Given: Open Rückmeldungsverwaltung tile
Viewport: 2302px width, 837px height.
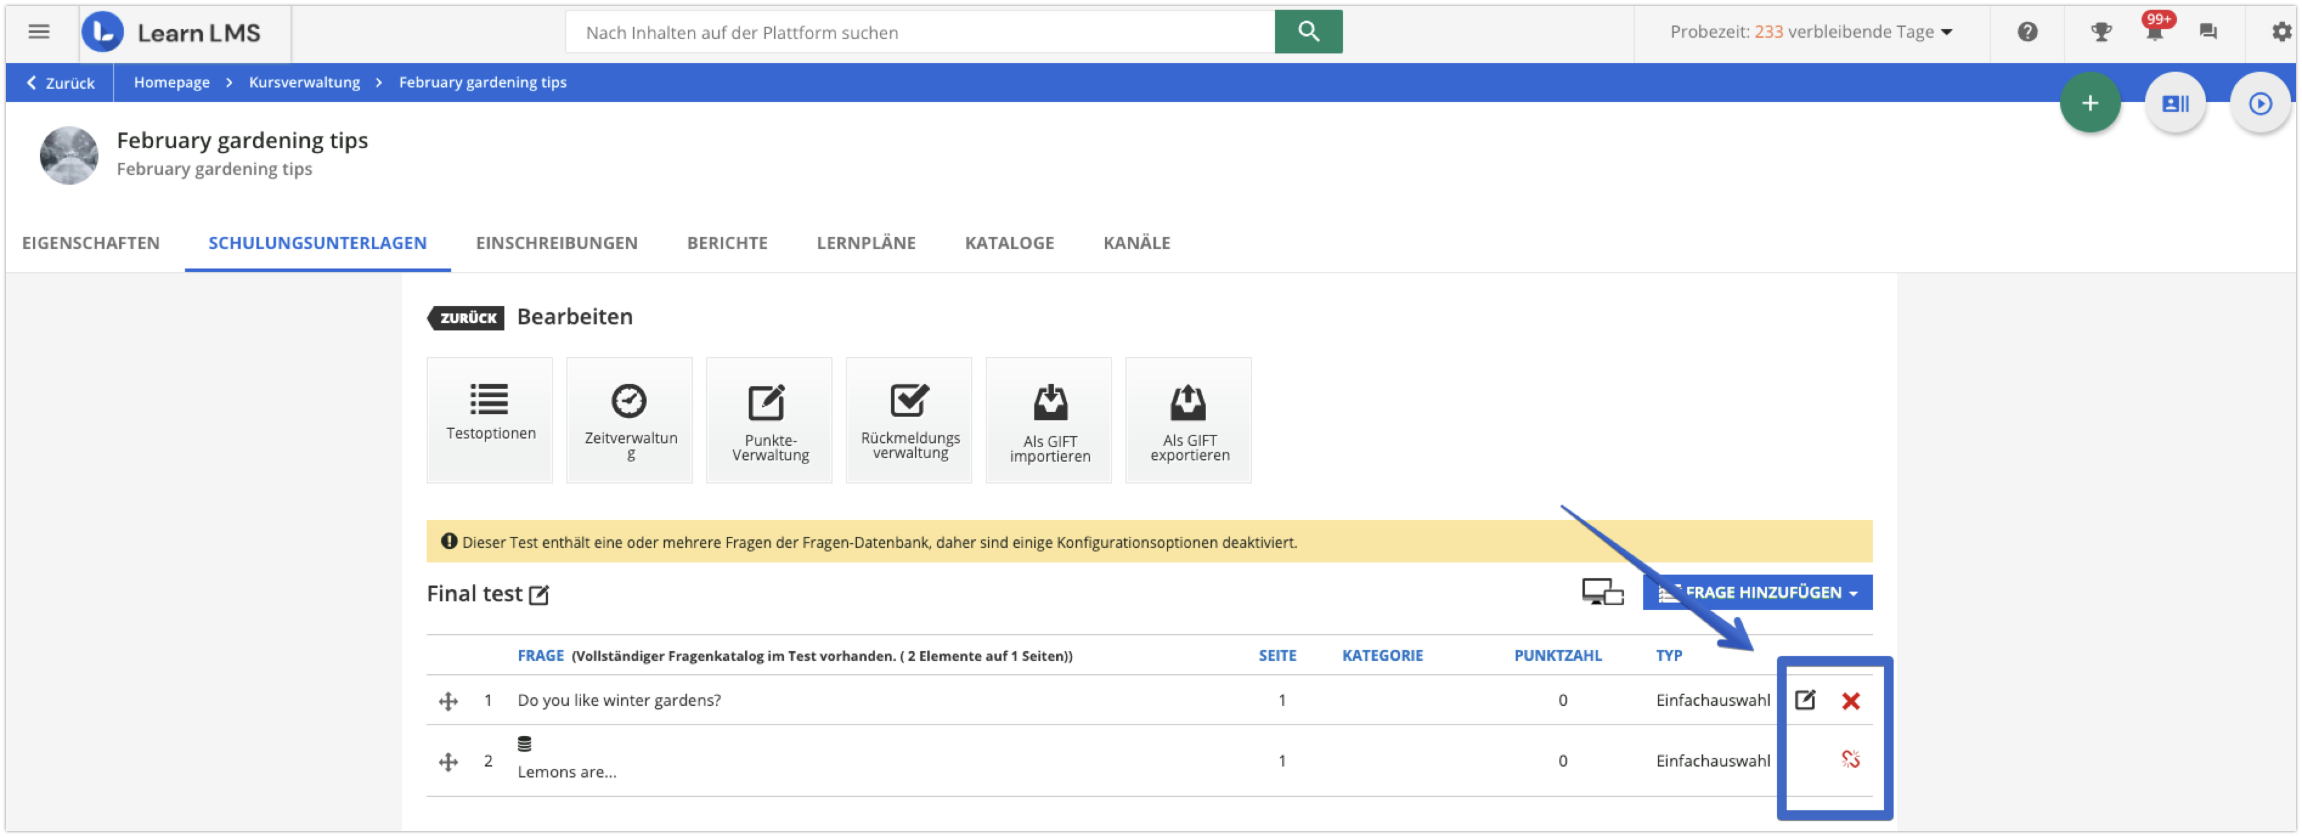Looking at the screenshot, I should click(x=909, y=419).
